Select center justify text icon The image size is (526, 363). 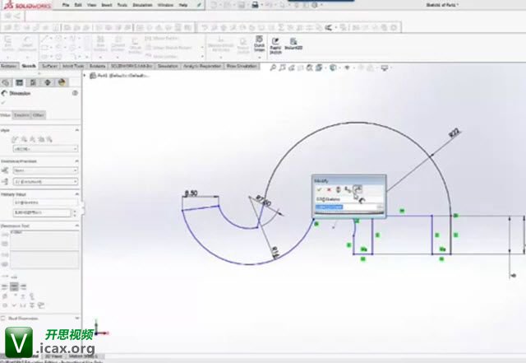pyautogui.click(x=14, y=286)
